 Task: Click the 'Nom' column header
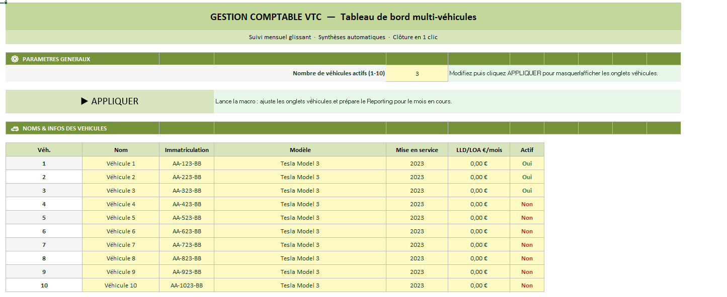coord(121,150)
